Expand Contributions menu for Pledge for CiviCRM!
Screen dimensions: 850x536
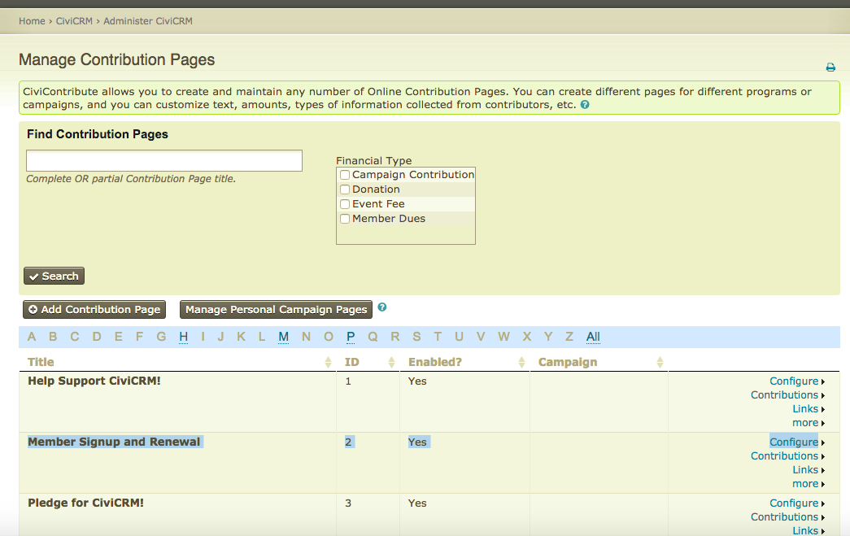[x=787, y=517]
